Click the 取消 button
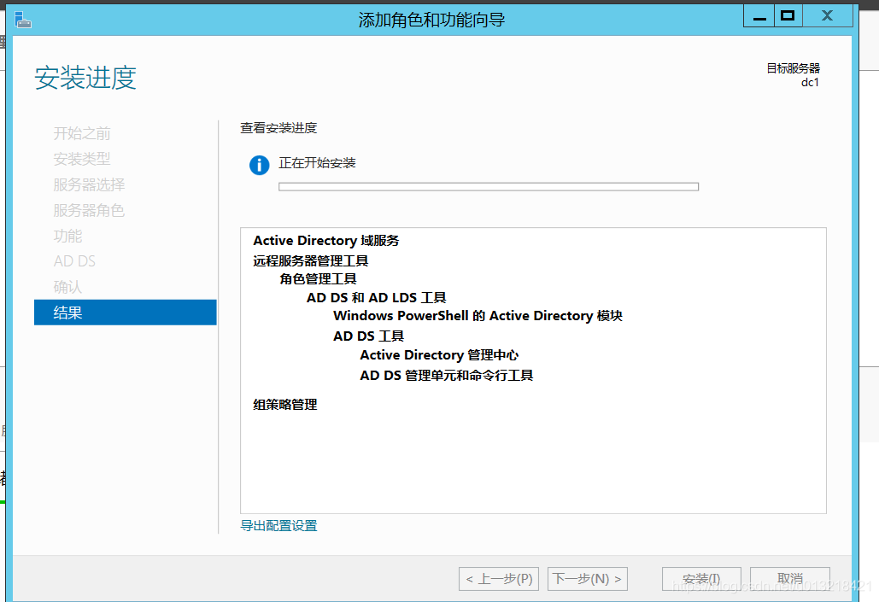The image size is (879, 602). coord(790,579)
